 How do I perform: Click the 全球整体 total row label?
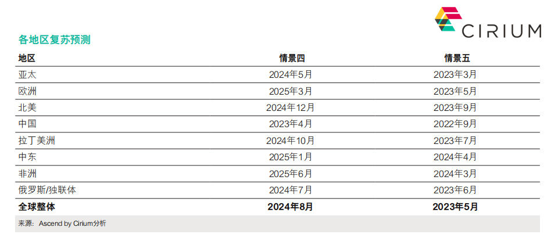click(x=37, y=207)
